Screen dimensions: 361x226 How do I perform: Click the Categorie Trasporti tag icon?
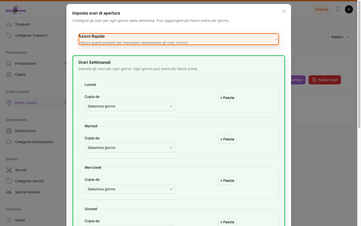click(9, 35)
